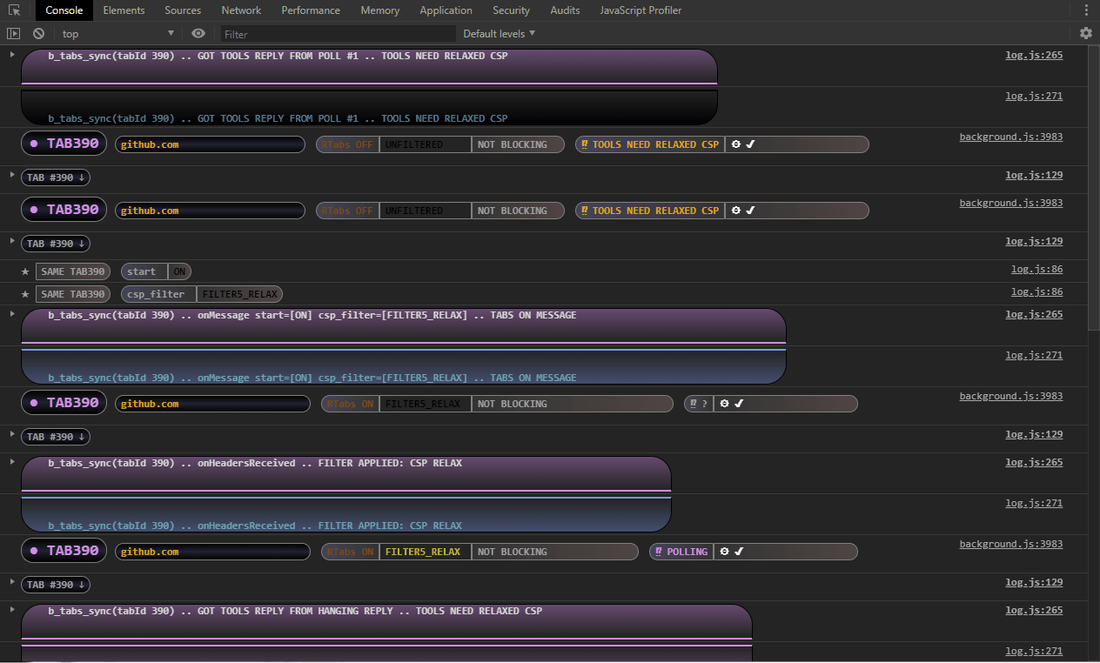Open console settings gear icon
Image resolution: width=1100 pixels, height=663 pixels.
click(x=1085, y=33)
